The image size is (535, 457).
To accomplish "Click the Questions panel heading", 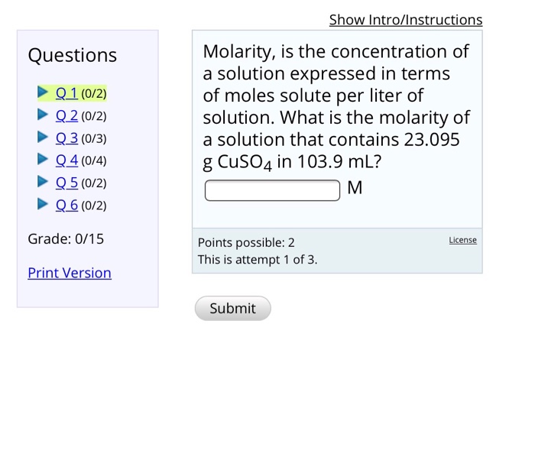I will (73, 55).
